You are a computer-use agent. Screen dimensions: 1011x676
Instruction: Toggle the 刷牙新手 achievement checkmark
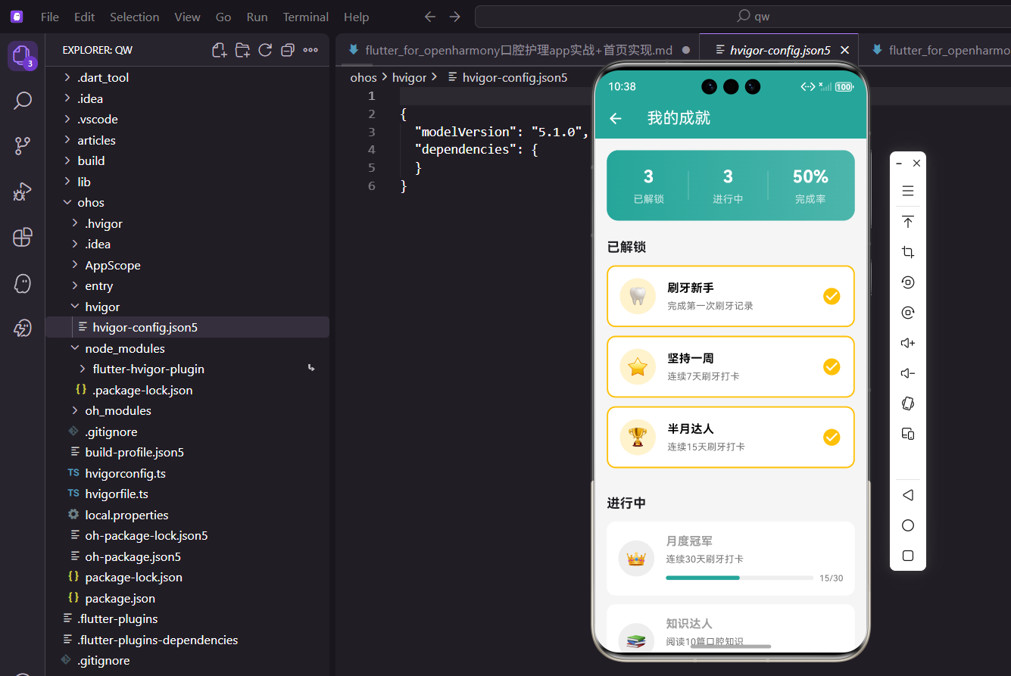point(832,297)
